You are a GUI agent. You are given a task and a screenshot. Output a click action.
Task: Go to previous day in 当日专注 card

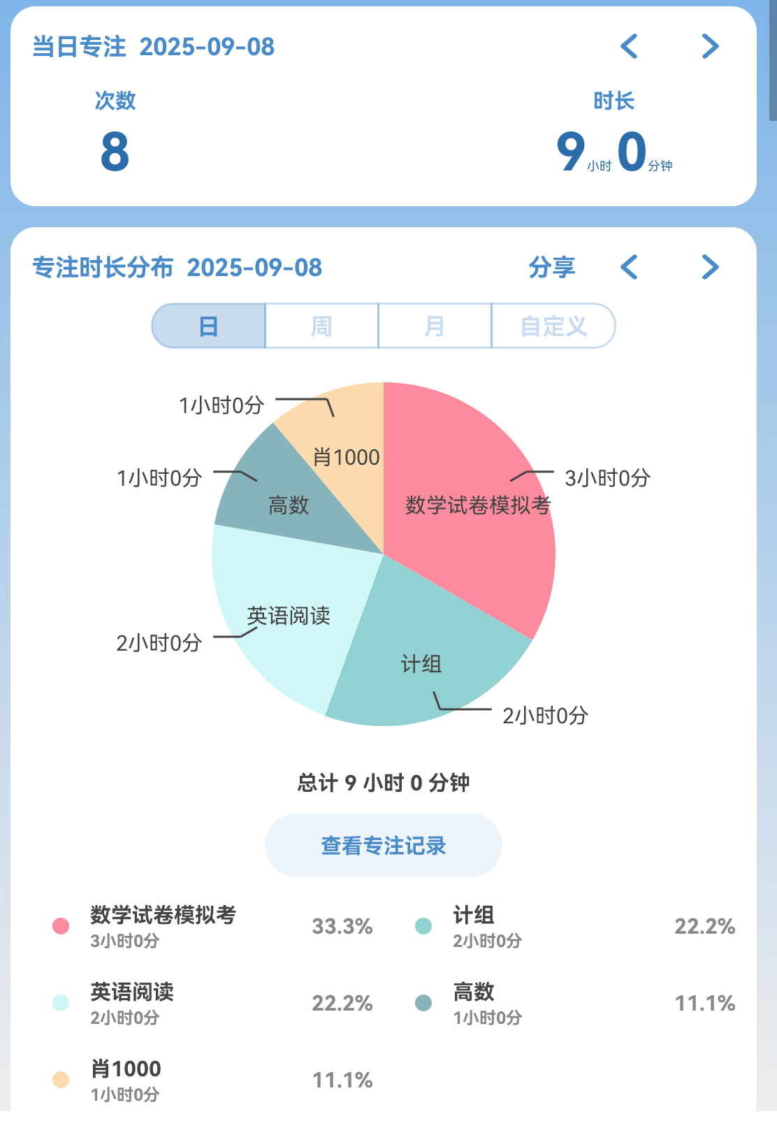[x=629, y=47]
